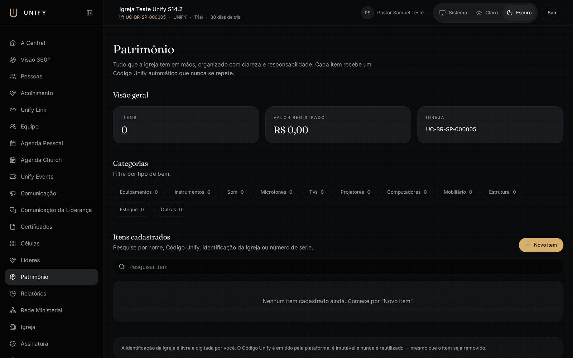Open Agenda Church menu item
This screenshot has height=358, width=573.
(x=52, y=160)
